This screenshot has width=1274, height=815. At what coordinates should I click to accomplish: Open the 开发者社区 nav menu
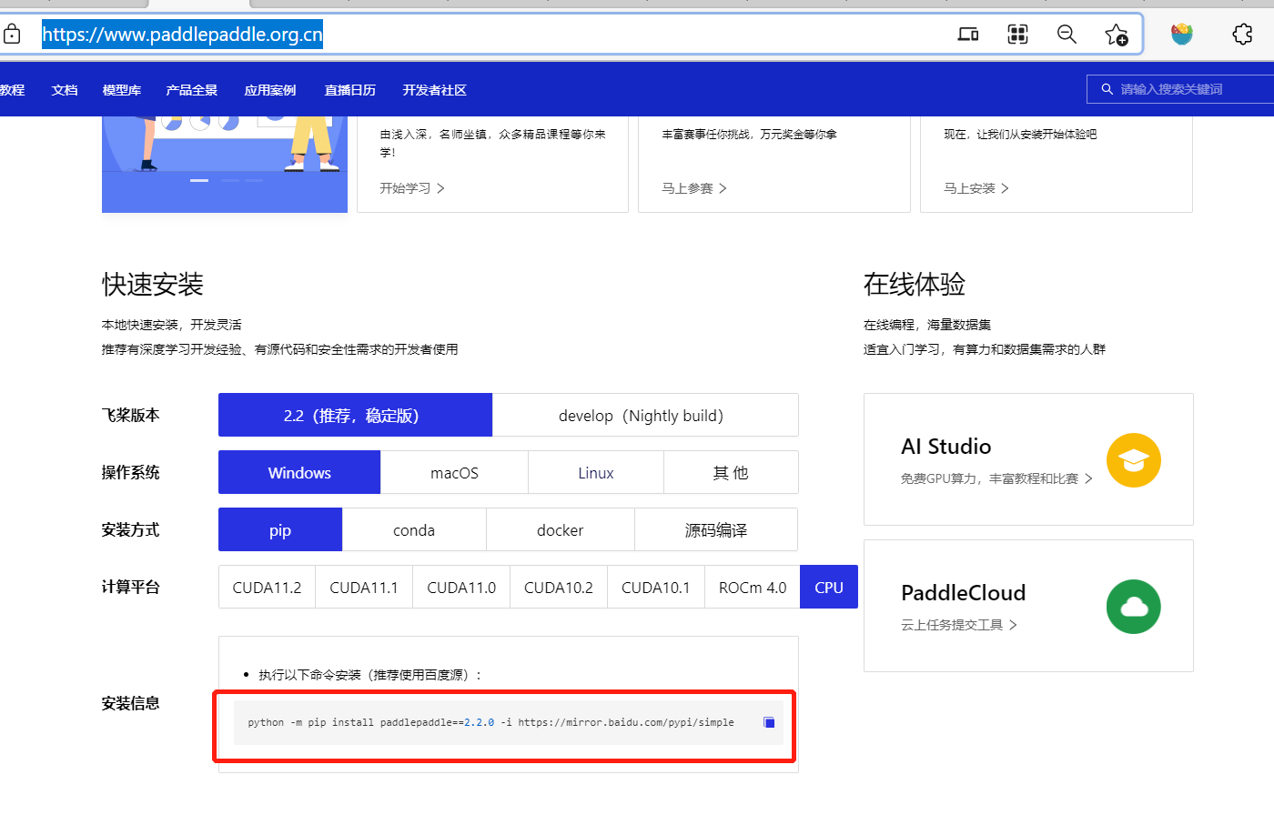435,90
